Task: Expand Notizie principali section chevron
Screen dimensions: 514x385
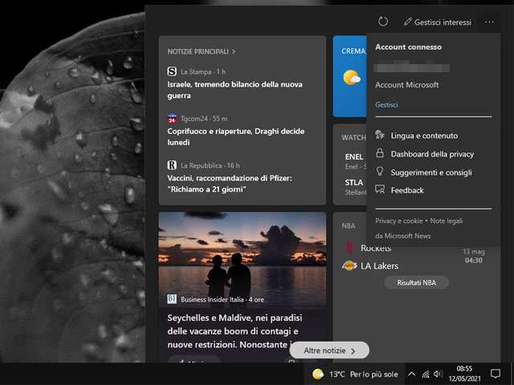Action: [x=234, y=51]
